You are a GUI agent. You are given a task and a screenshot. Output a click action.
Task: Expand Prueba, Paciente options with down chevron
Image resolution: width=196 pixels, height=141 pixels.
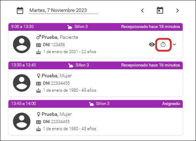click(174, 44)
